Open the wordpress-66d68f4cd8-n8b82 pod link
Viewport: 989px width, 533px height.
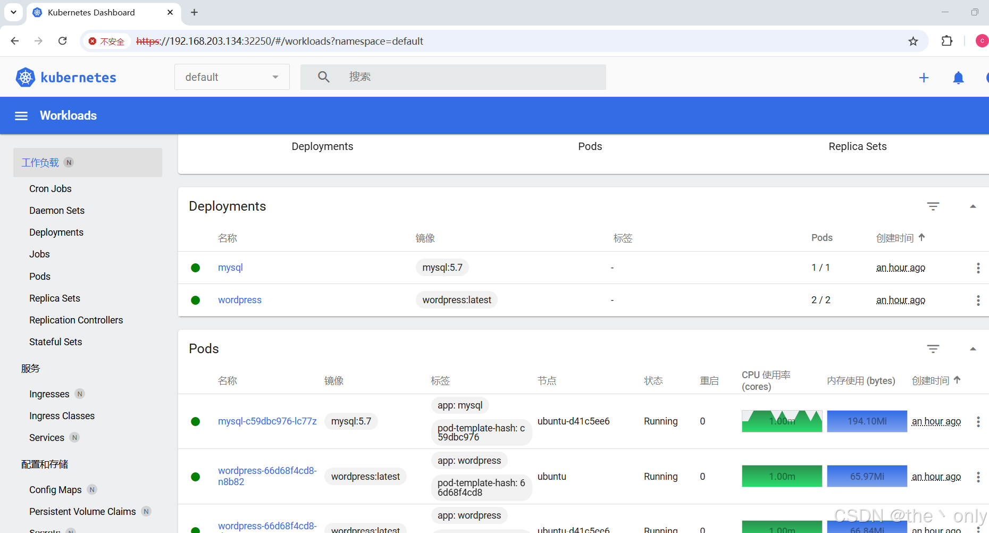pyautogui.click(x=267, y=476)
